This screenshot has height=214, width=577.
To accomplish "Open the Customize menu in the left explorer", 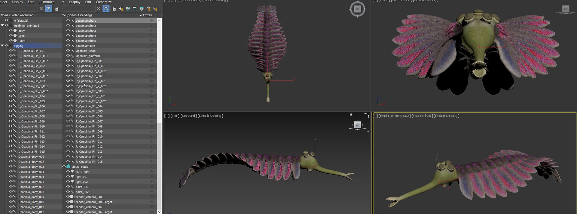I will (x=46, y=2).
